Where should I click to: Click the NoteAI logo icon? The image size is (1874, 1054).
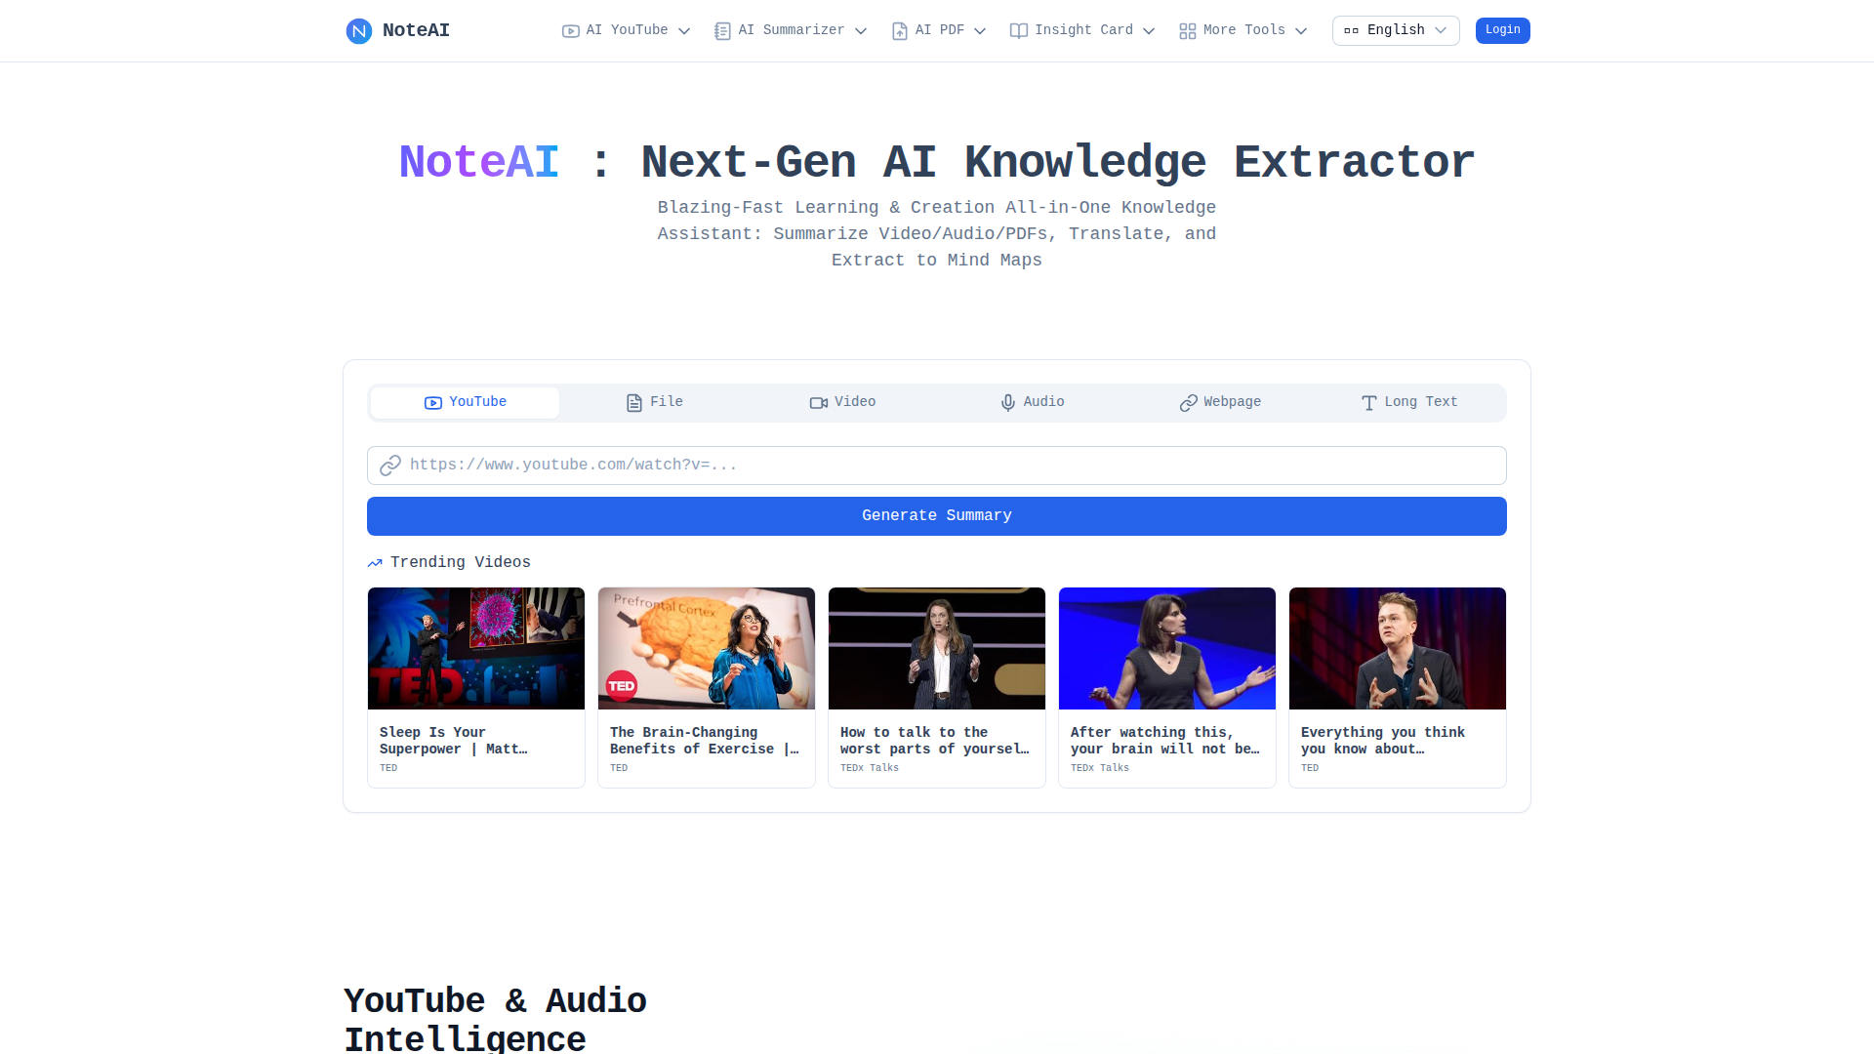359,31
